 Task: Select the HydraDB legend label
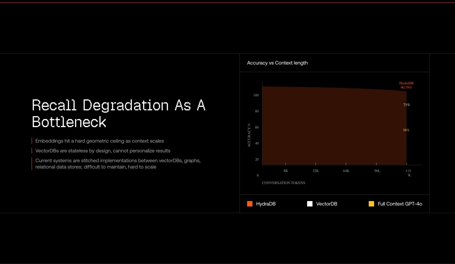pos(266,204)
